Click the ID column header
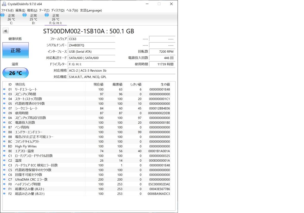 (10, 84)
